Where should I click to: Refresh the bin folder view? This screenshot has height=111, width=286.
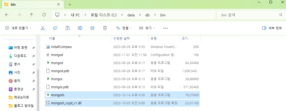click(x=44, y=15)
